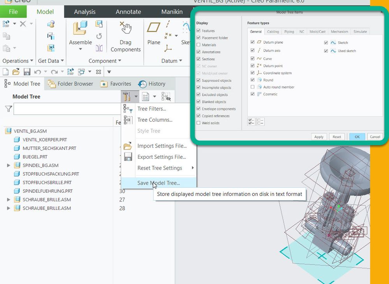Expand the SPINDEL_BG.ASM tree node
This screenshot has height=284, width=389.
pos(9,165)
